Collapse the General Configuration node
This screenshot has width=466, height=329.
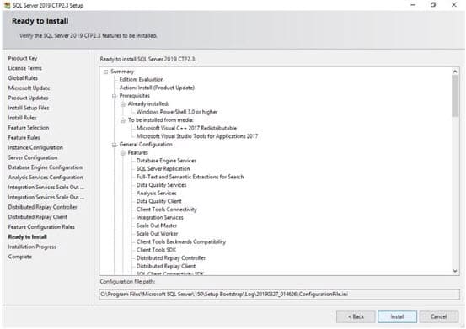coord(114,145)
